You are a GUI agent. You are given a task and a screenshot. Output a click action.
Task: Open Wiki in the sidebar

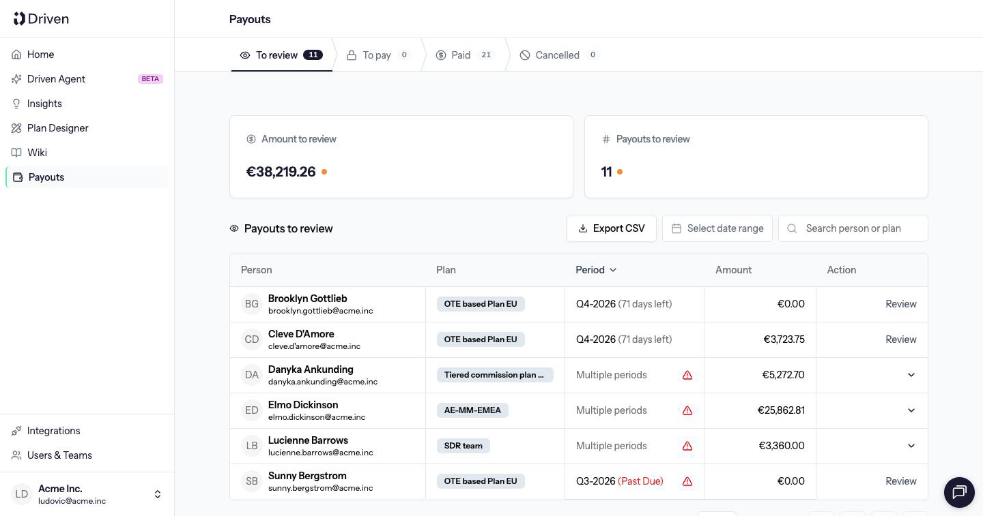coord(87,153)
